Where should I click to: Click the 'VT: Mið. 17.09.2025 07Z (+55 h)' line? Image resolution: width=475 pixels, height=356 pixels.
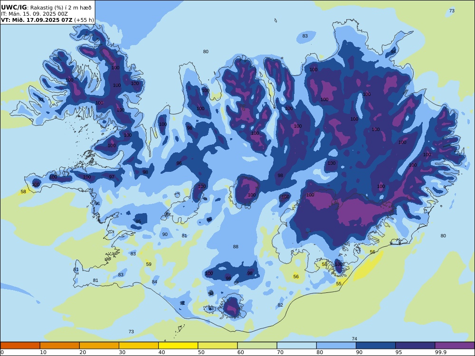(47, 20)
